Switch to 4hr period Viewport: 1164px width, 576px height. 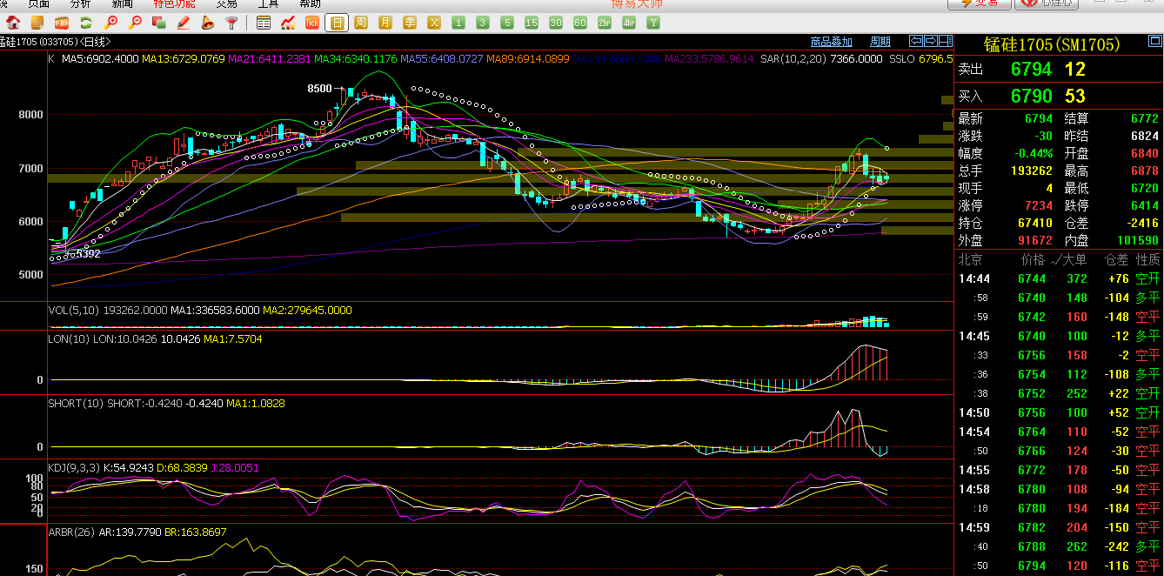[629, 23]
